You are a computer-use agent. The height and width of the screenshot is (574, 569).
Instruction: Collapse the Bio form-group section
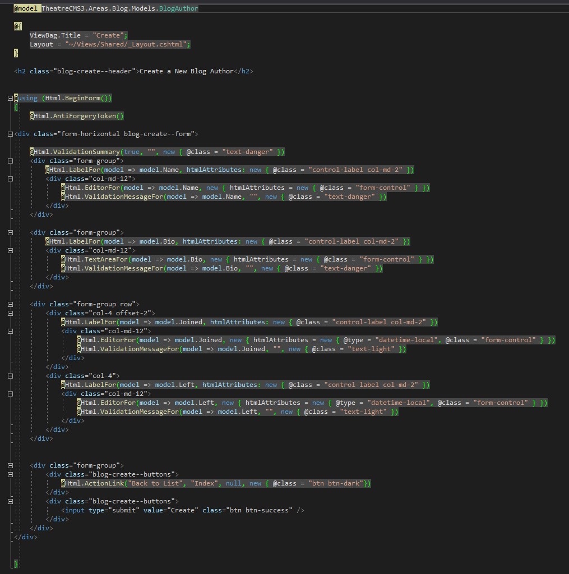pyautogui.click(x=10, y=232)
